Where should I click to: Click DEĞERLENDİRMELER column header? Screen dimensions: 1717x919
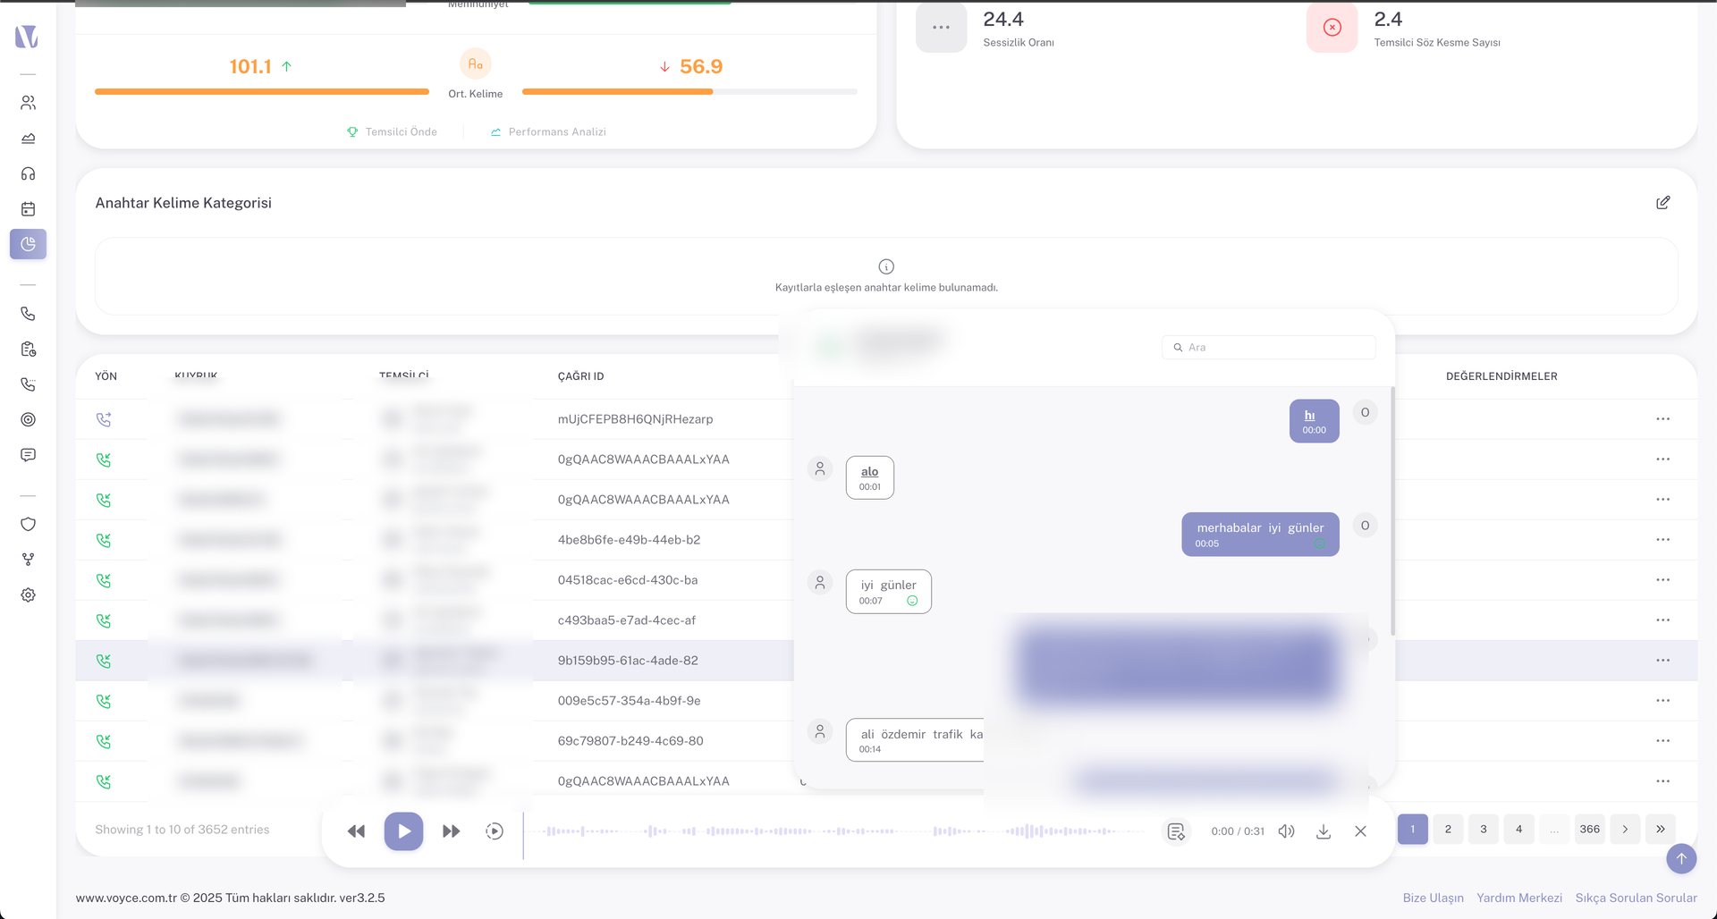1501,376
